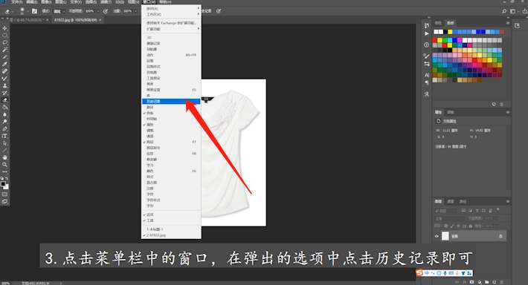Expand 工作区 submenu in Window menu
The height and width of the screenshot is (285, 528).
171,14
